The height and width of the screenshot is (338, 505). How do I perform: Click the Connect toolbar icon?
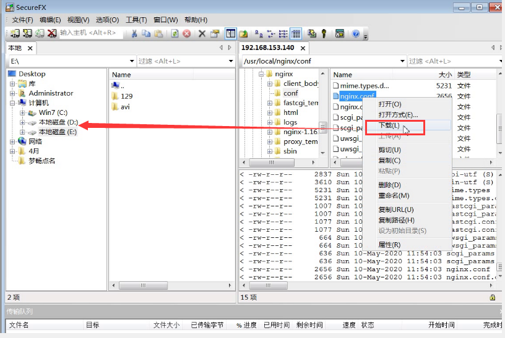tap(15, 33)
